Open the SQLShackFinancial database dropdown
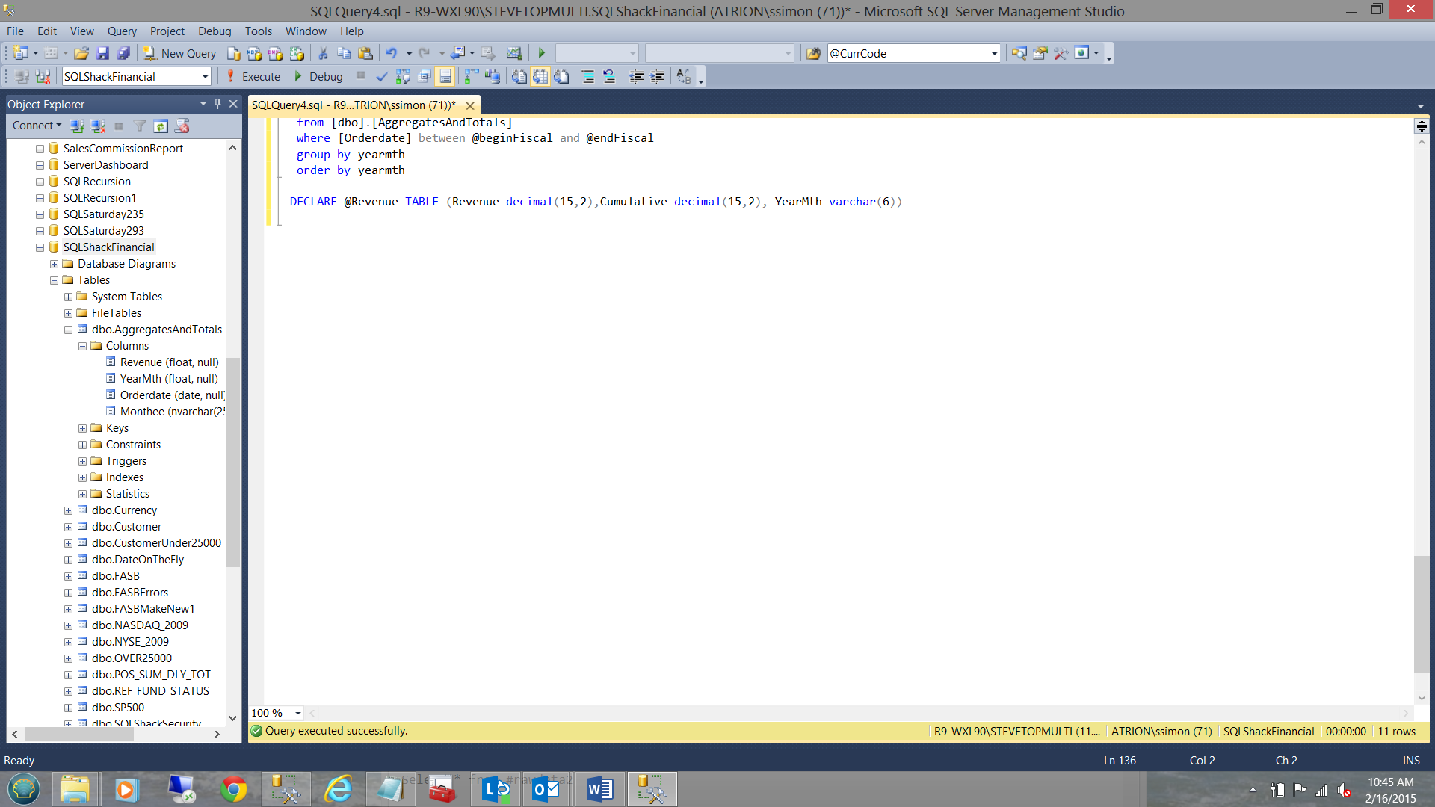Viewport: 1435px width, 807px height. [205, 77]
